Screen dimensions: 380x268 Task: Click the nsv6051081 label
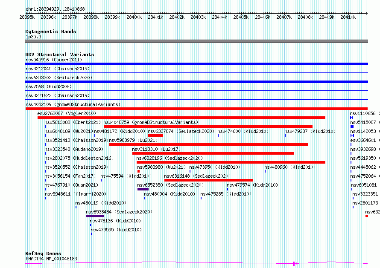coord(364,185)
